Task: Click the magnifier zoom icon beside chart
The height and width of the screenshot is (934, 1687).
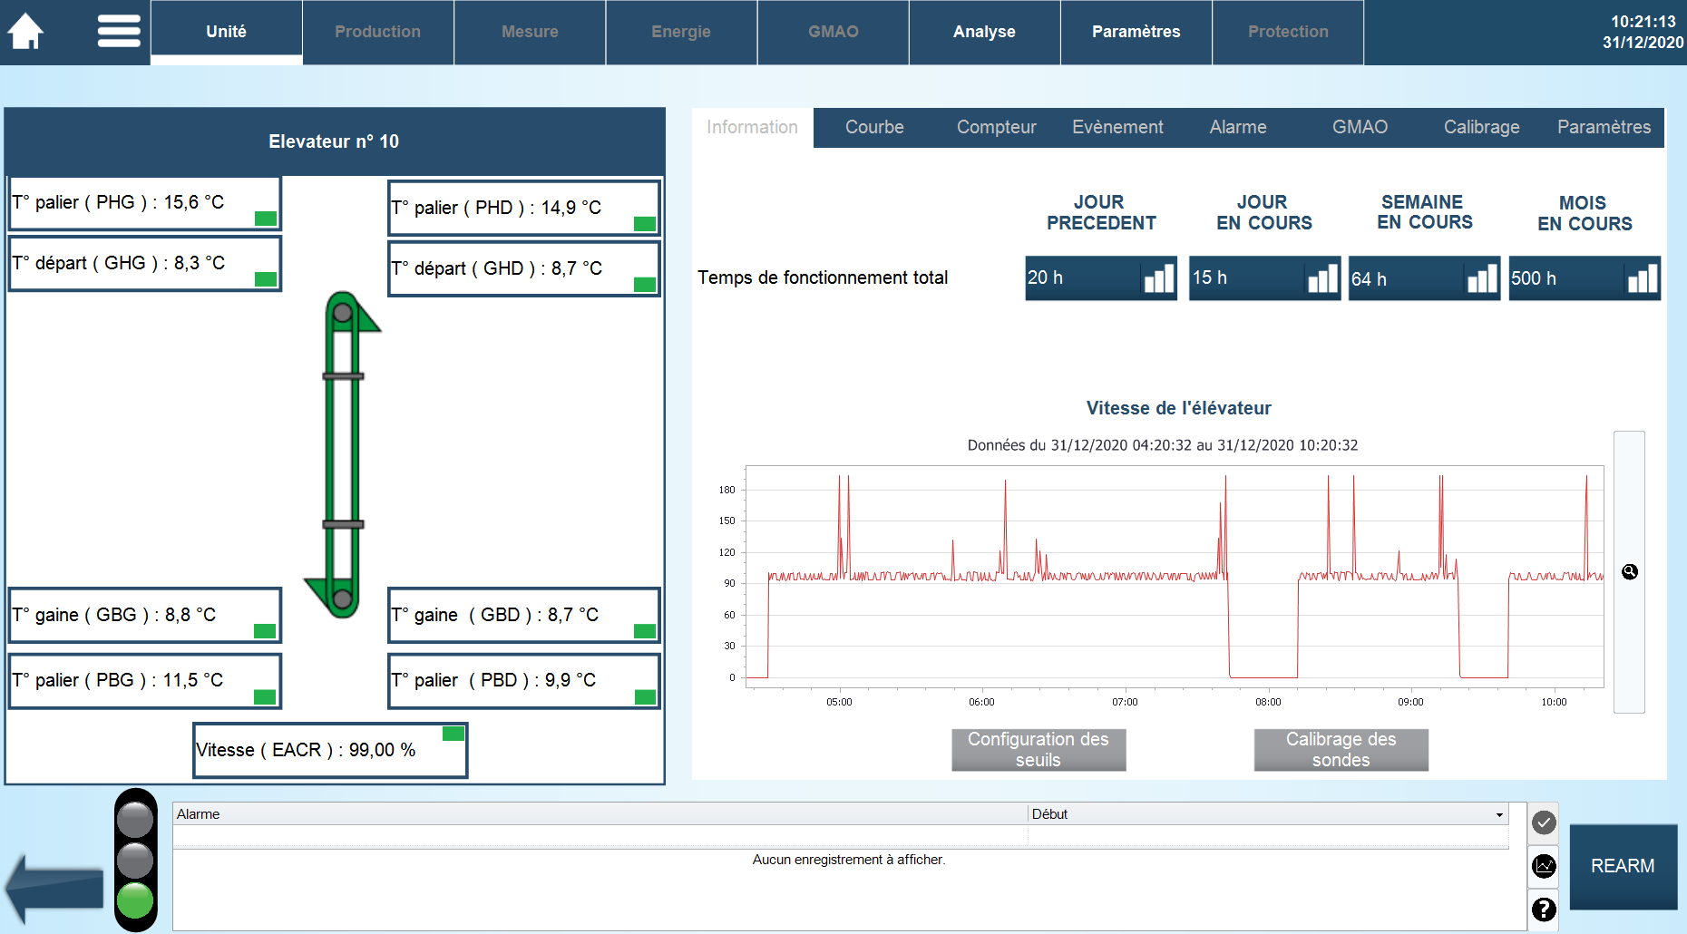Action: click(x=1630, y=571)
